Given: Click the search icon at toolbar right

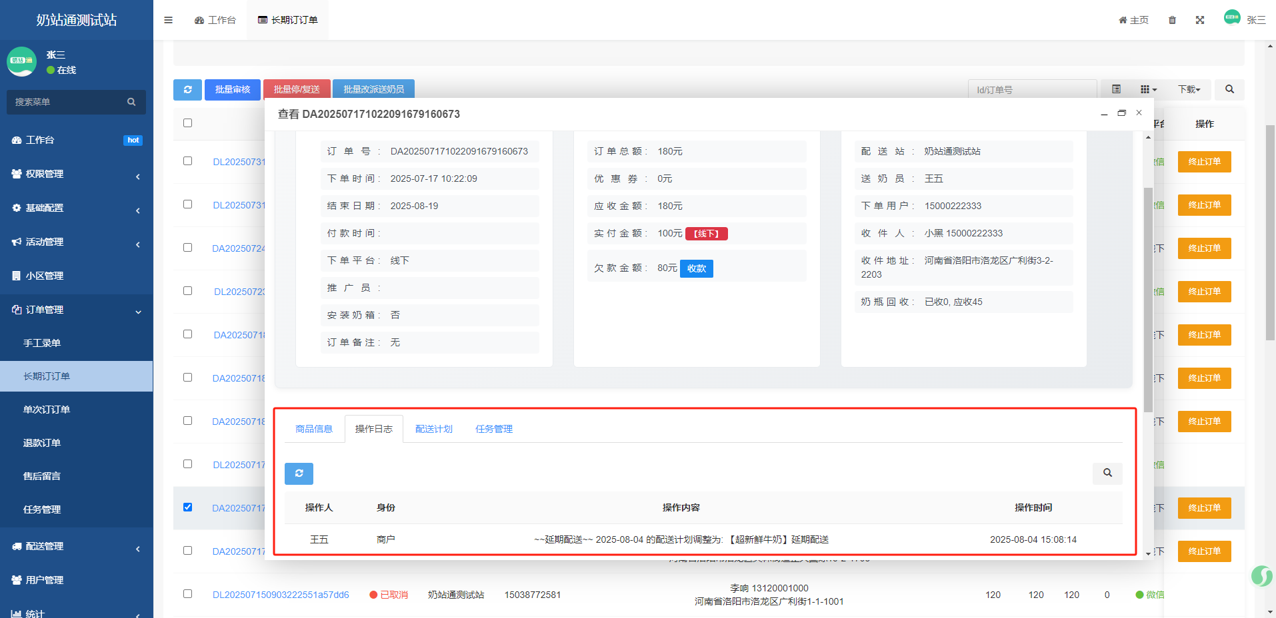Looking at the screenshot, I should (x=1229, y=89).
